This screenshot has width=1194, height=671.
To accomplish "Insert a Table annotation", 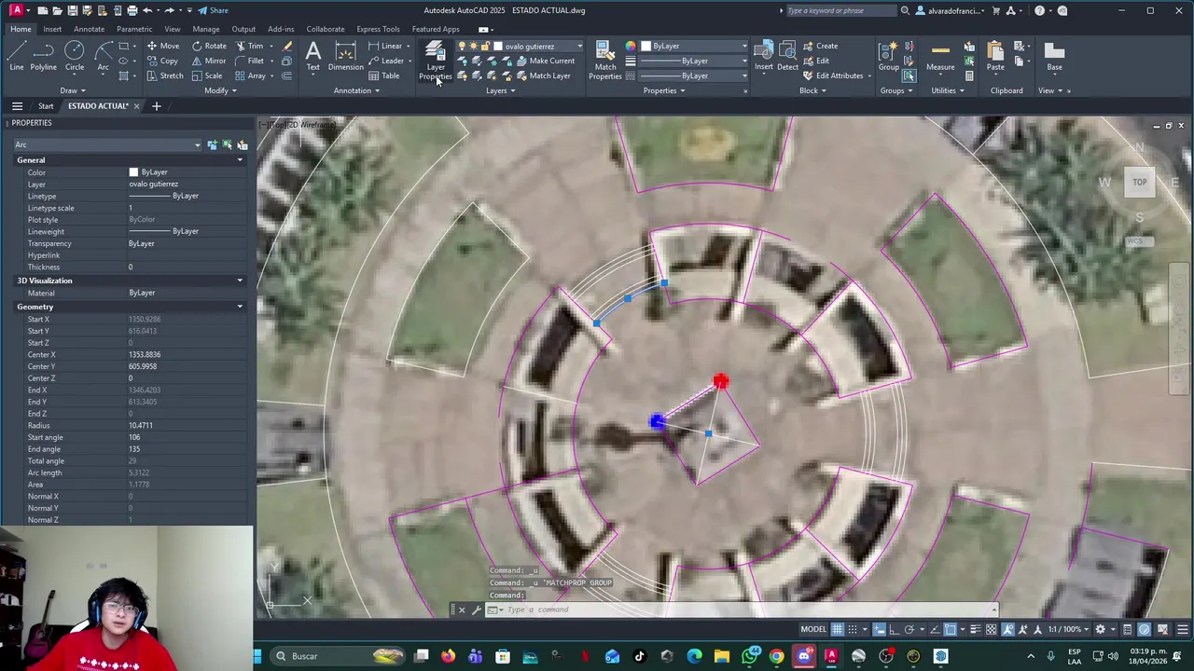I will [383, 75].
